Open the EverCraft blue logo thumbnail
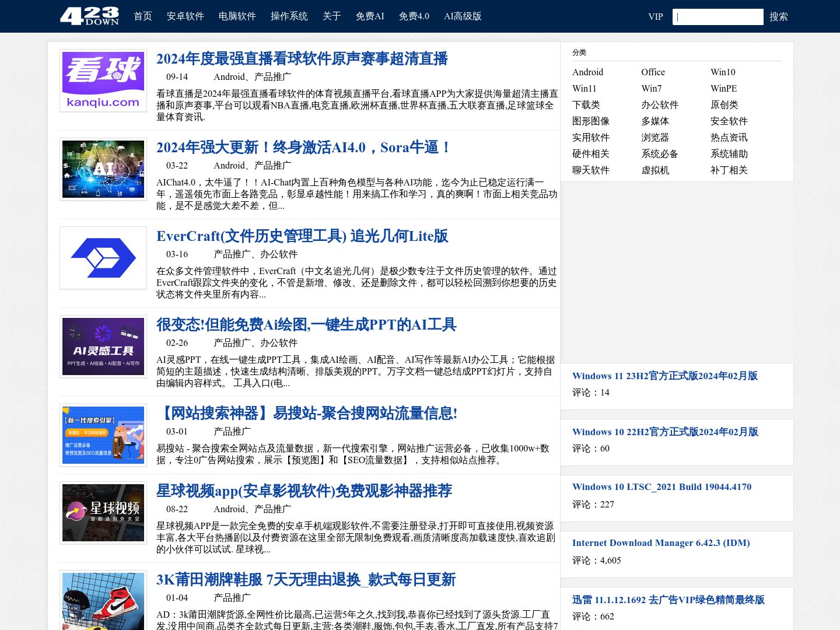The image size is (840, 630). click(103, 258)
